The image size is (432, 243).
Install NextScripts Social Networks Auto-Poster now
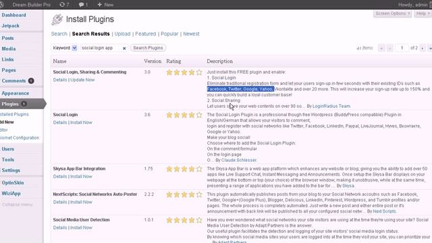[x=81, y=202]
